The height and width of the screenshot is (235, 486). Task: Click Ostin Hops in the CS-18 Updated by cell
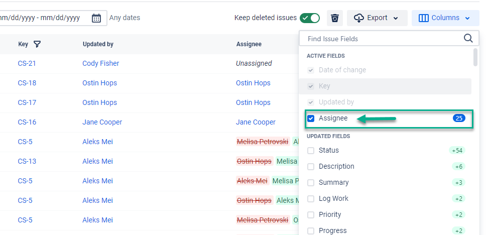pos(99,83)
